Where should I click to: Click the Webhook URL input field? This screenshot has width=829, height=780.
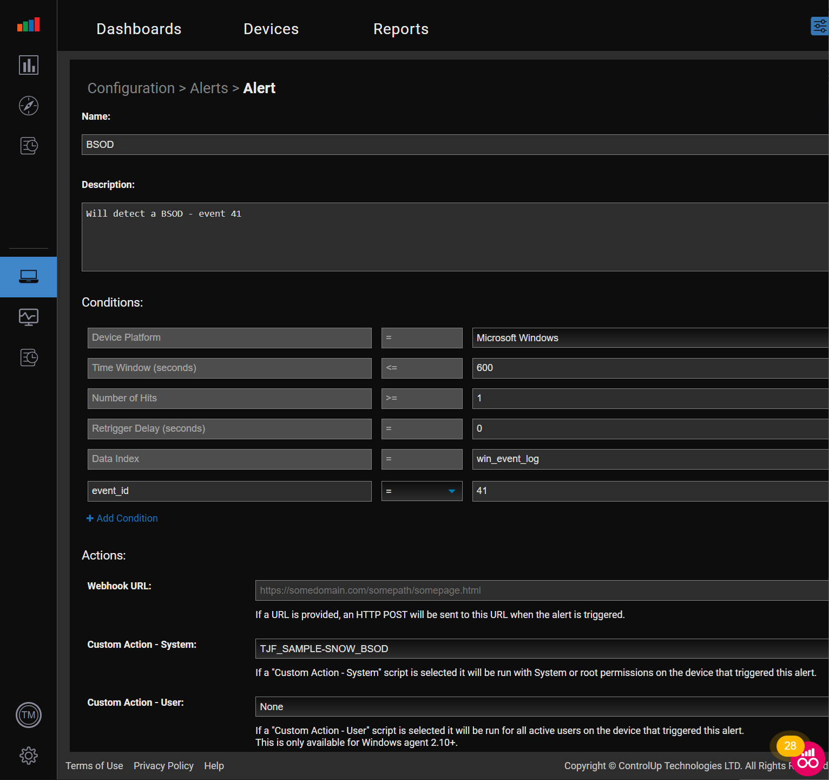tap(541, 590)
